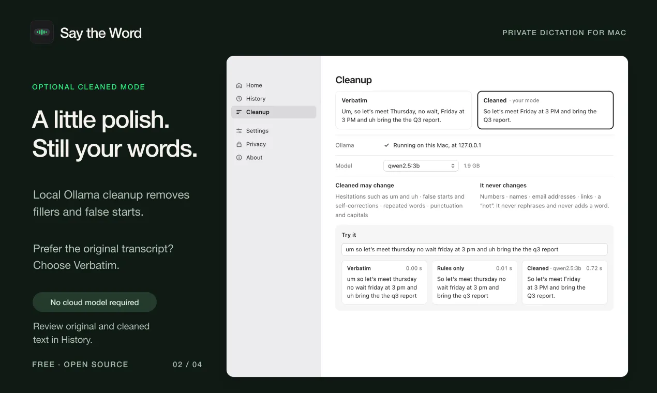
Task: Click the Say the Word title text
Action: tap(101, 33)
